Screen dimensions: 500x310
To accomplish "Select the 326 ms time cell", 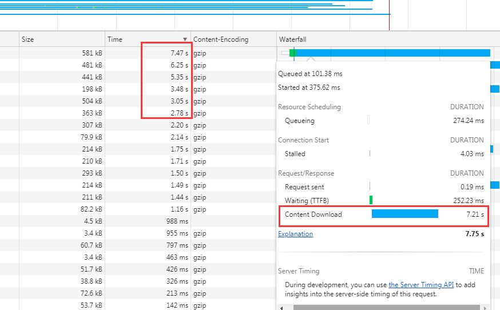I will point(148,281).
